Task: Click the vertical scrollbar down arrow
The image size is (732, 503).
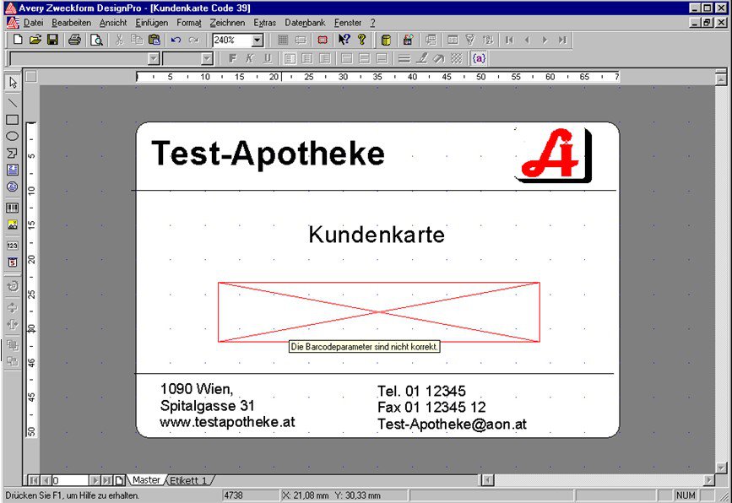Action: (x=721, y=468)
